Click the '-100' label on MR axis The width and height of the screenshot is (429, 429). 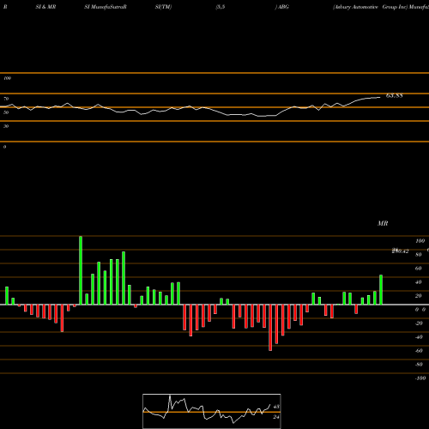click(420, 378)
